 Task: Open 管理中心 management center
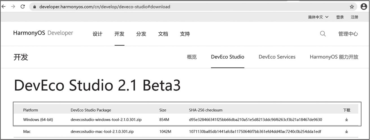(x=348, y=34)
